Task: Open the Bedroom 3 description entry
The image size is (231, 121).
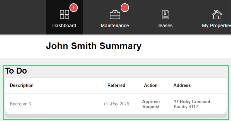Action: click(x=20, y=104)
